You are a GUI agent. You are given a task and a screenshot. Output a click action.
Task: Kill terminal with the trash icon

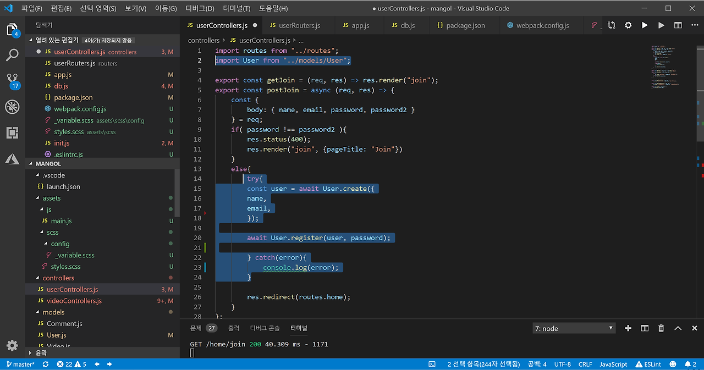coord(661,328)
